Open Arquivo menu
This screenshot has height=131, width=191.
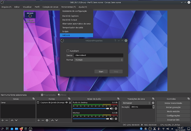tap(6, 7)
